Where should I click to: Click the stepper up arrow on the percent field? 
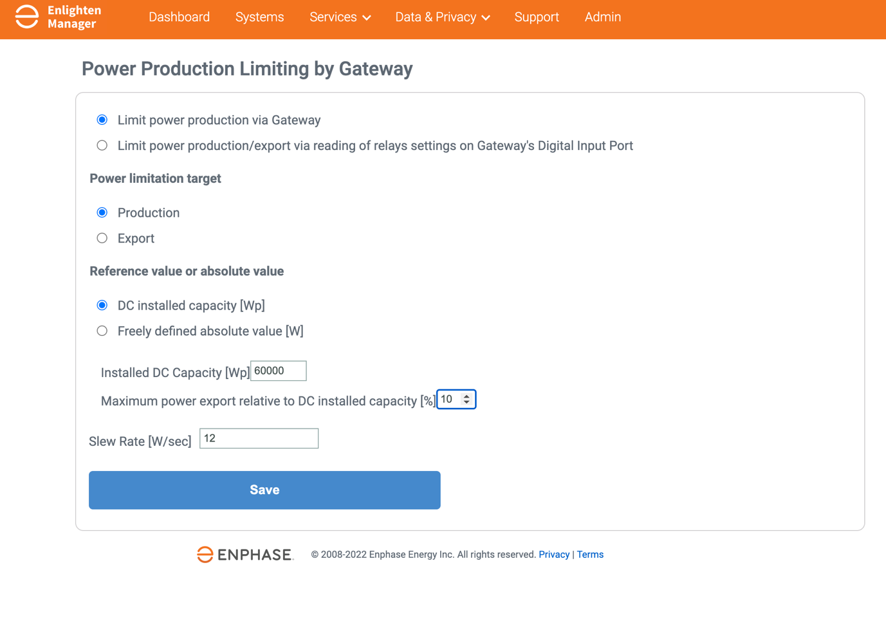(466, 395)
